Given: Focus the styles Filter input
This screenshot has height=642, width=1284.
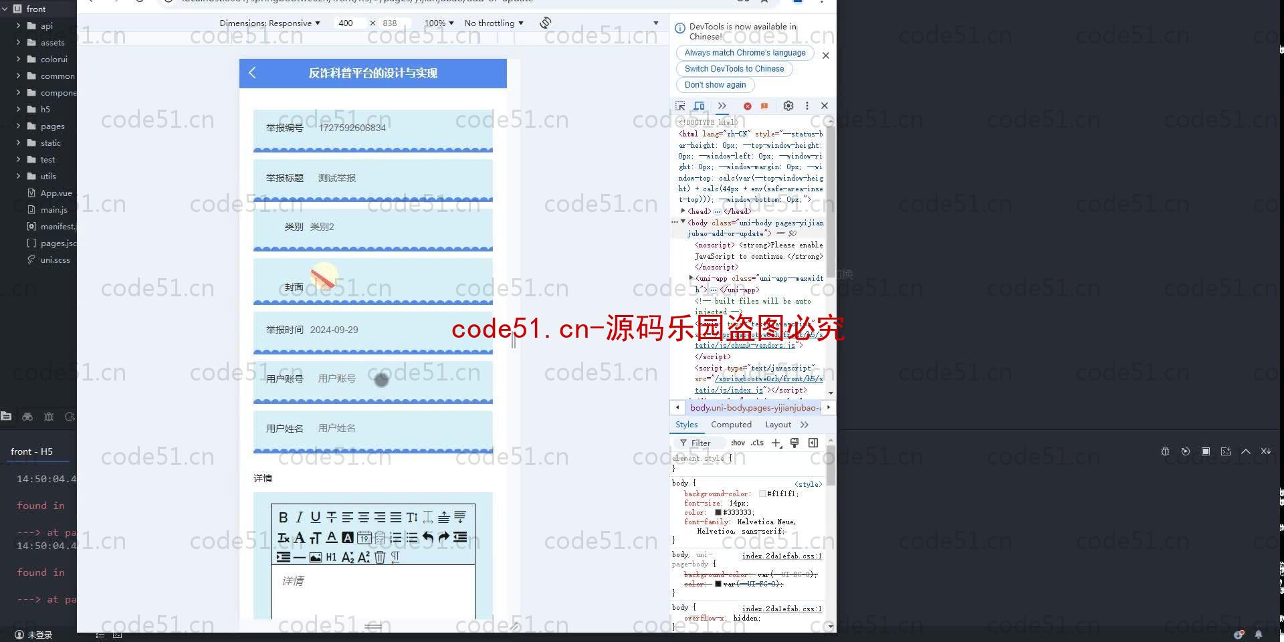Looking at the screenshot, I should [x=701, y=443].
